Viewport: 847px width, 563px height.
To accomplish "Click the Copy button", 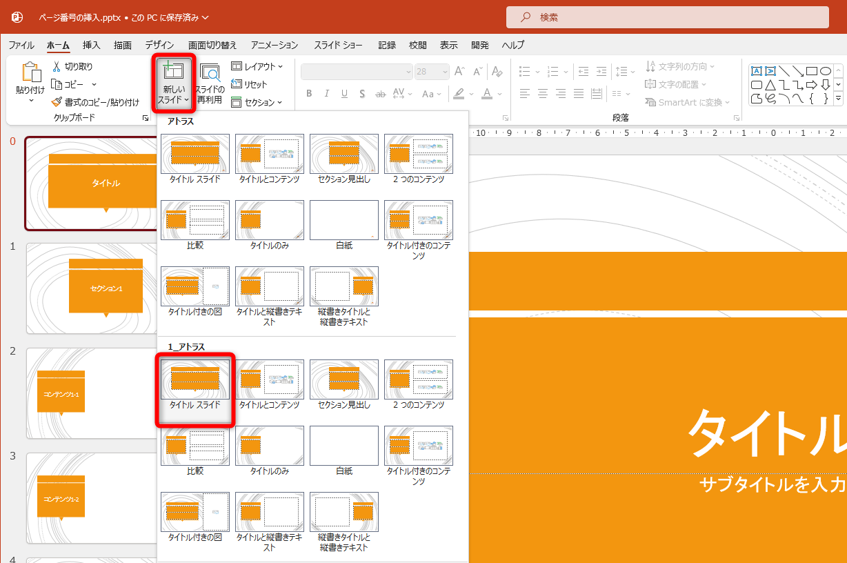I will pos(68,84).
